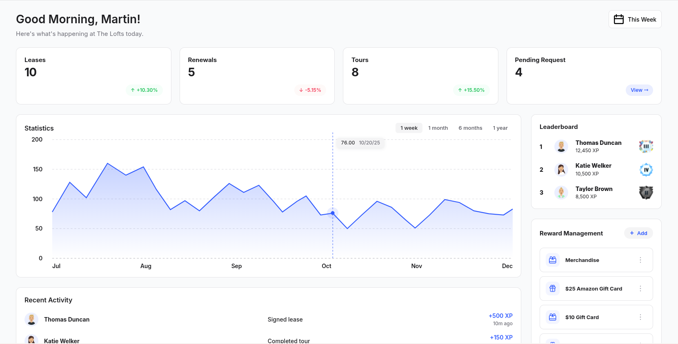Click the $25 Amazon Gift Card icon
This screenshot has height=344, width=678.
(x=553, y=289)
